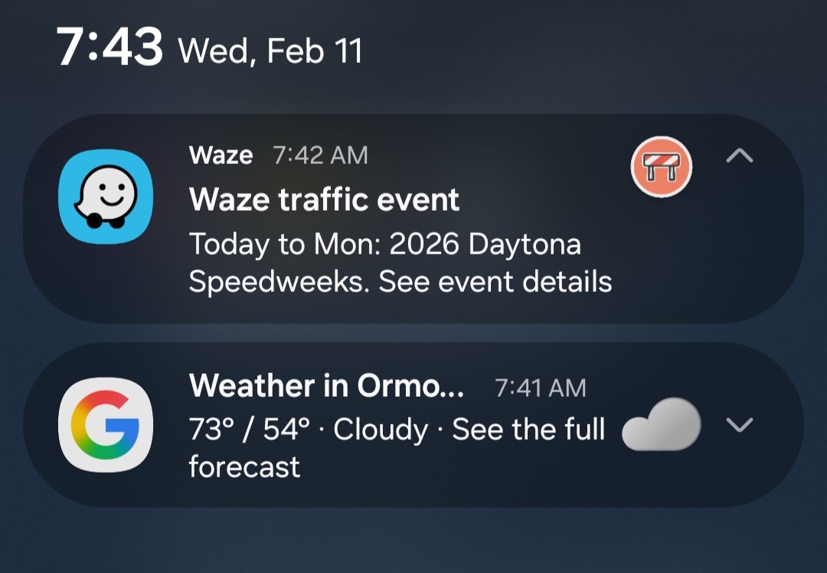Tap the Wed, Feb 11 date
This screenshot has height=573, width=827.
270,51
